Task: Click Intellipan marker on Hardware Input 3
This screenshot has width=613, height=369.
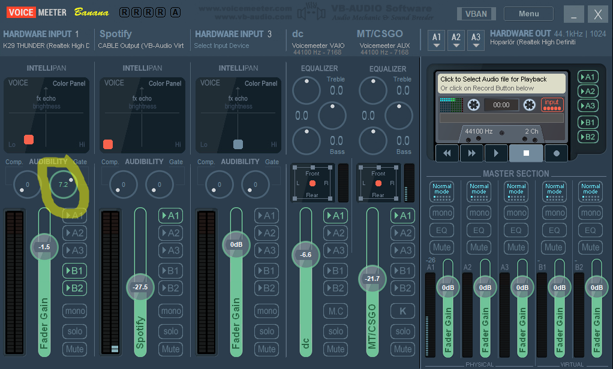Action: coord(238,144)
